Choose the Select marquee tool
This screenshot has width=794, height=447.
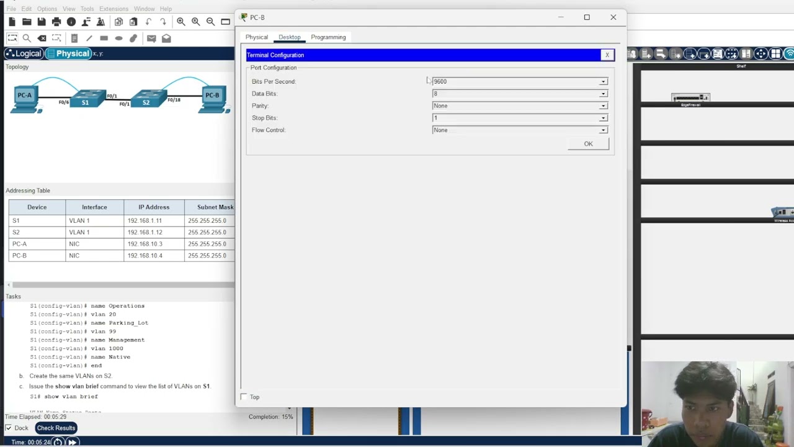[x=12, y=38]
